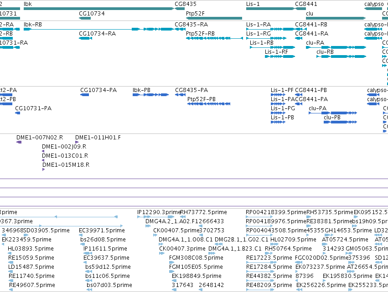This screenshot has height=292, width=388.
Task: Click the CG8435 gene label
Action: pyautogui.click(x=186, y=4)
